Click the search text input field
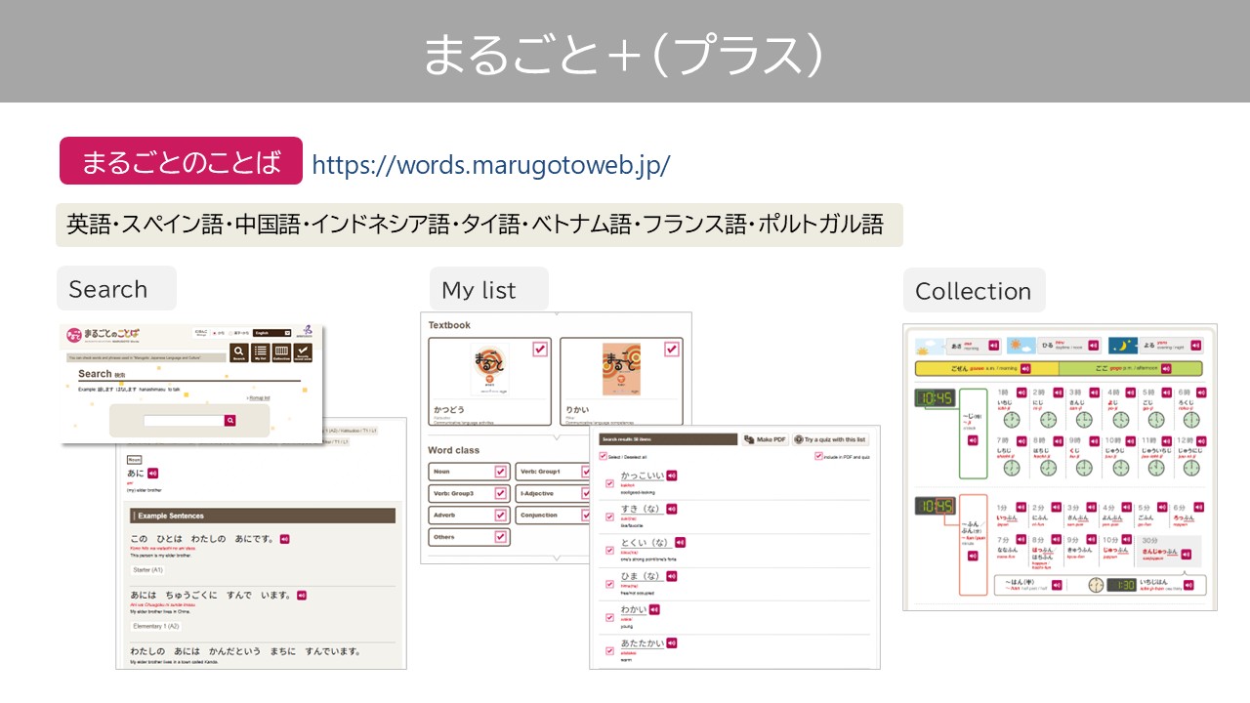The width and height of the screenshot is (1250, 703). (x=183, y=421)
